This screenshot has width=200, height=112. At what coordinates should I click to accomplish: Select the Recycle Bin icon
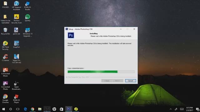pos(5,31)
